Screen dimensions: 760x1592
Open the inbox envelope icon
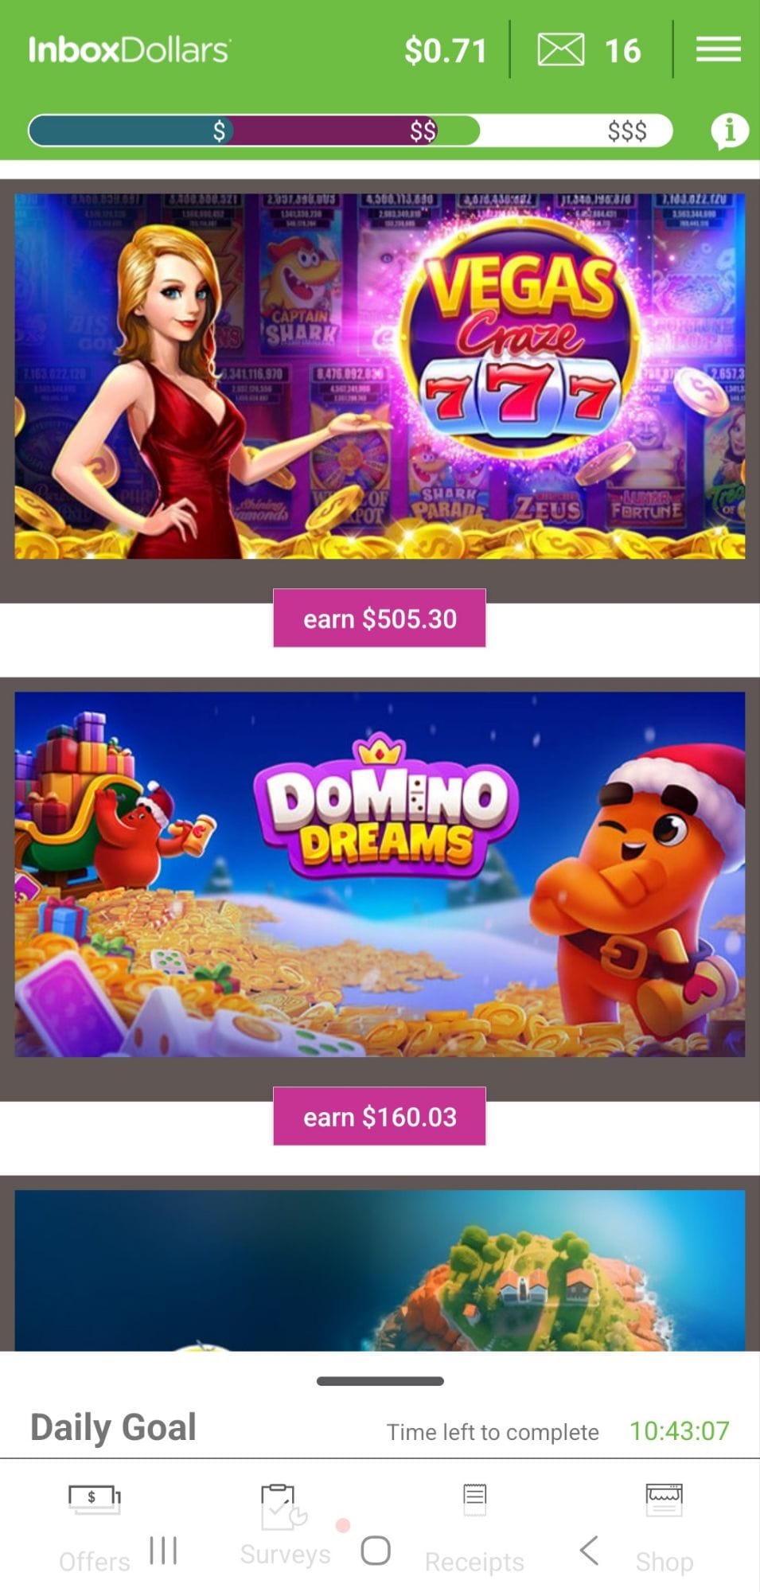pos(561,49)
